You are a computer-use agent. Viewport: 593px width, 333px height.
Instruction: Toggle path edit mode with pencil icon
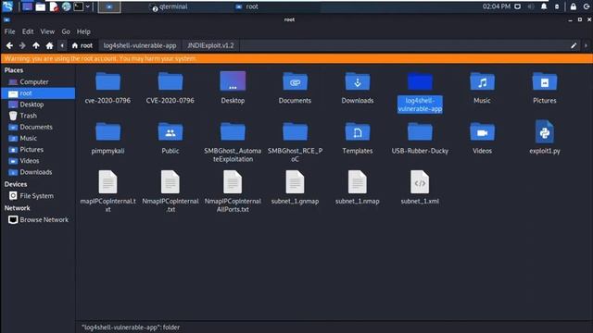(574, 45)
